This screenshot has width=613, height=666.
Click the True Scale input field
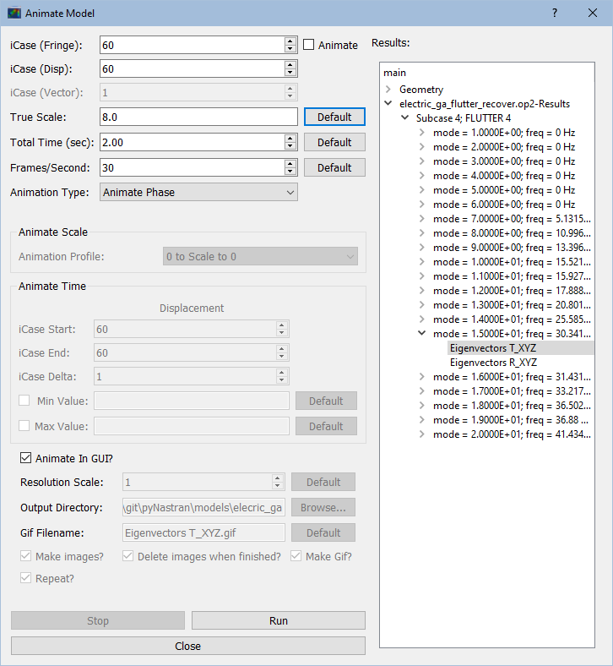[198, 117]
